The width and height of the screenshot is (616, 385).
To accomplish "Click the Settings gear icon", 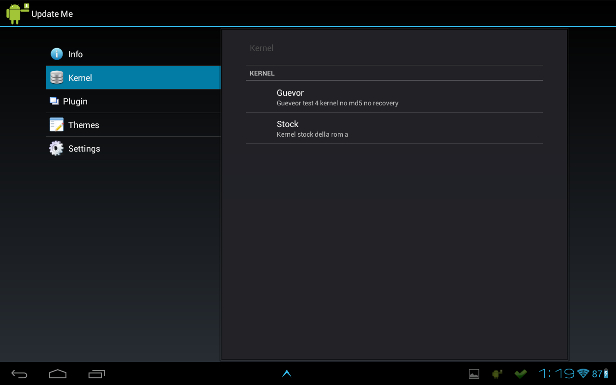I will click(56, 148).
